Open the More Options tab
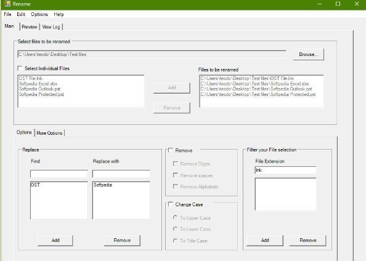This screenshot has width=366, height=261. [49, 133]
